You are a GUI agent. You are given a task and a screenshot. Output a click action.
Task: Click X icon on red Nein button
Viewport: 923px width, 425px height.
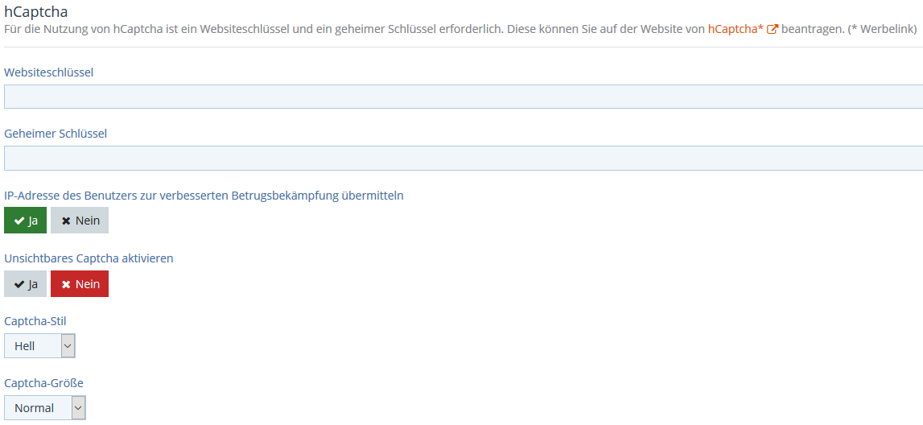66,284
